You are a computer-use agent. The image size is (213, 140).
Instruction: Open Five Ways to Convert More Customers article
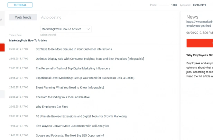(72, 126)
